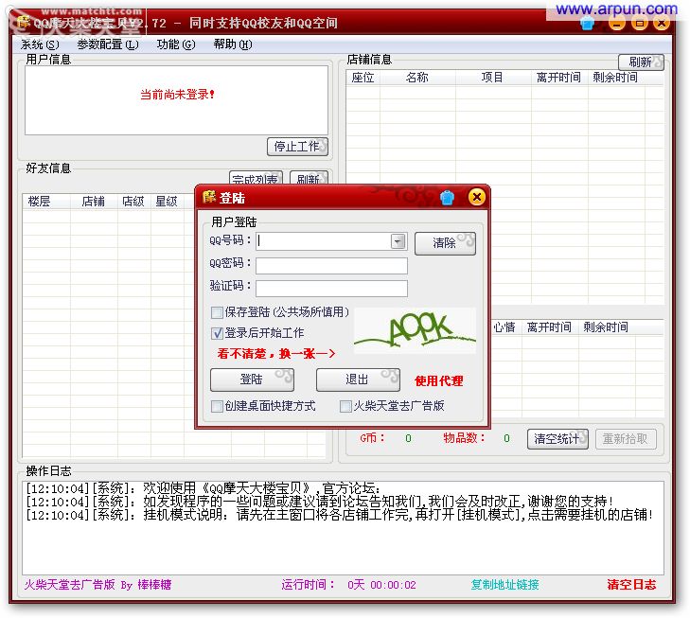690x618 pixels.
Task: Uncheck 登录后开始工作 checkbox
Action: point(217,333)
